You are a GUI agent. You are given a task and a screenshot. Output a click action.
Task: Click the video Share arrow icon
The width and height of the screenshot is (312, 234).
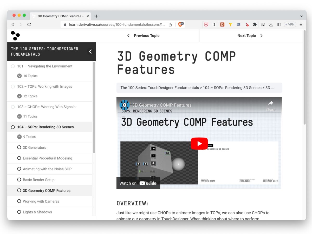270,103
